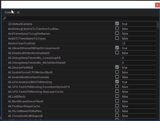Enable the AE.ListEffects checkbox
Screen dimensions: 160x121
pyautogui.click(x=117, y=96)
